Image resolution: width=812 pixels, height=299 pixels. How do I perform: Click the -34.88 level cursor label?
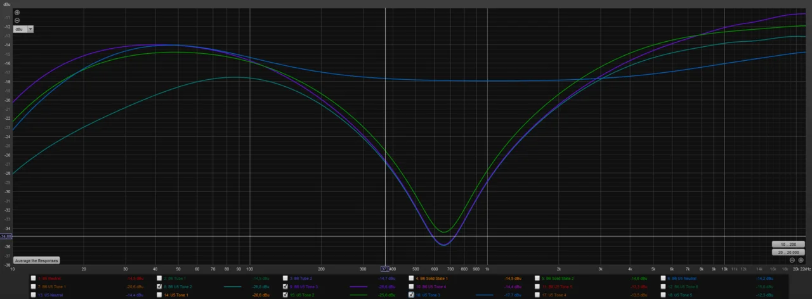[x=6, y=236]
